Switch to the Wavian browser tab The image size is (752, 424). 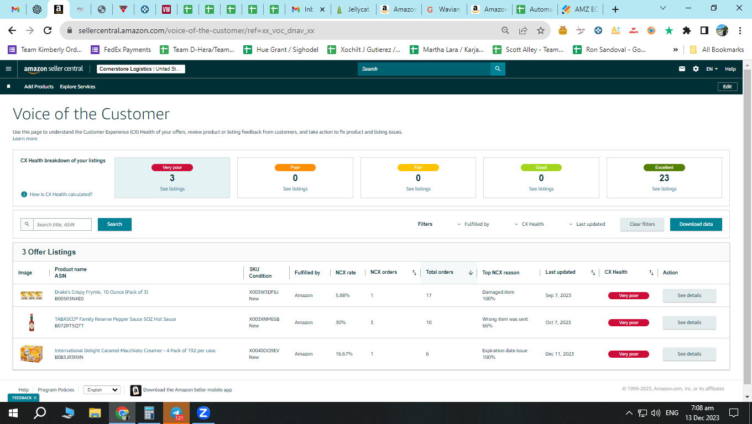[445, 9]
